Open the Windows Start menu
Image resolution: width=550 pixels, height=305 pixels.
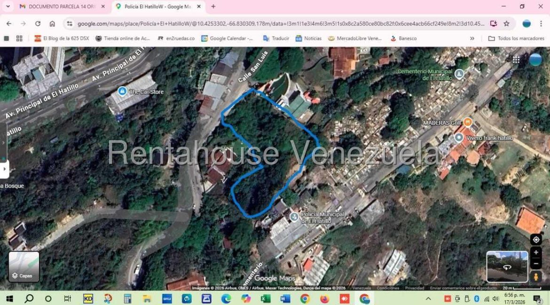click(9, 299)
